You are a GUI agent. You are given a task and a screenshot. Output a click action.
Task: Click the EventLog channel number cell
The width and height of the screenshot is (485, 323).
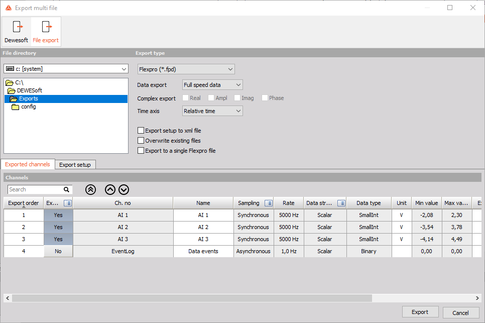tap(123, 251)
